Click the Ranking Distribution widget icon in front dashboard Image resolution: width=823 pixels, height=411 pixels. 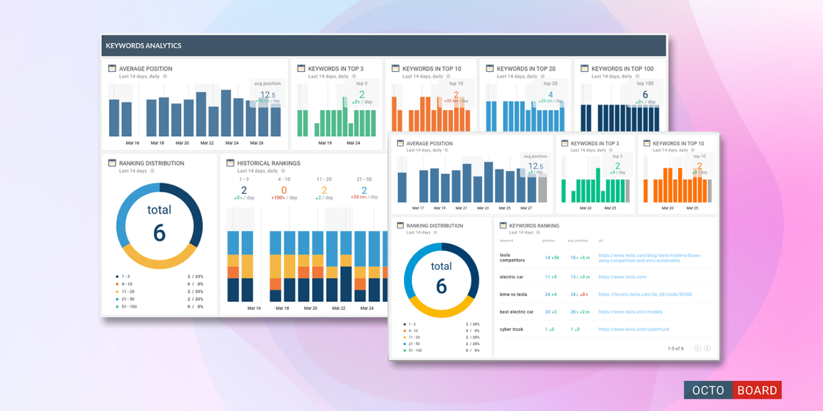tap(400, 225)
